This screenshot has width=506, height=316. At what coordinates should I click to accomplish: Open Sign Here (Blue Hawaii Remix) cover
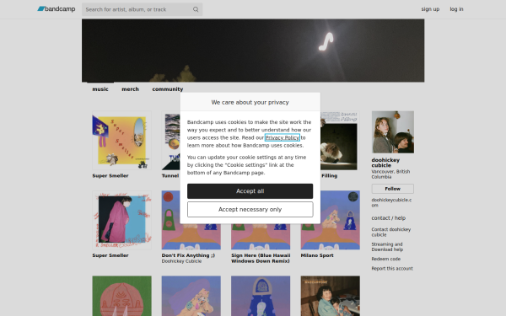click(x=261, y=237)
